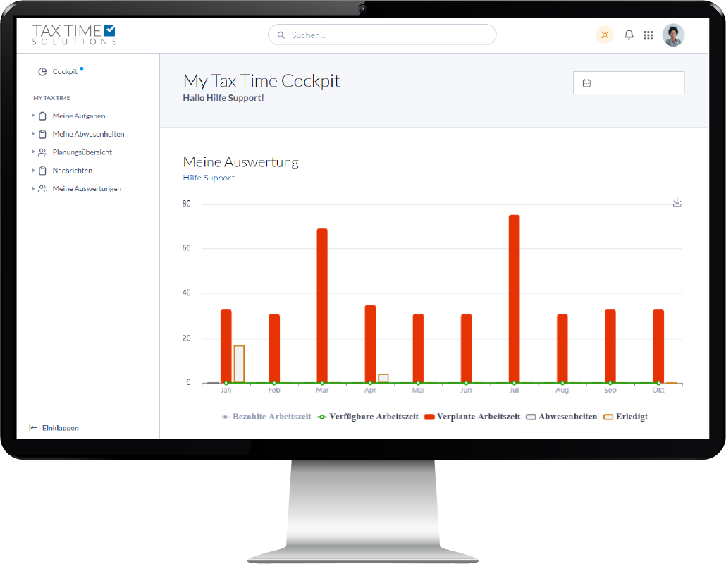
Task: Click the calendar icon in date field
Action: pyautogui.click(x=586, y=83)
